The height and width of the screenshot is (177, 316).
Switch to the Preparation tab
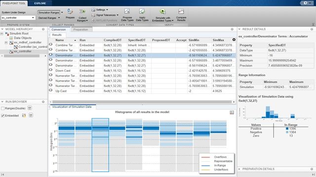pos(80,29)
